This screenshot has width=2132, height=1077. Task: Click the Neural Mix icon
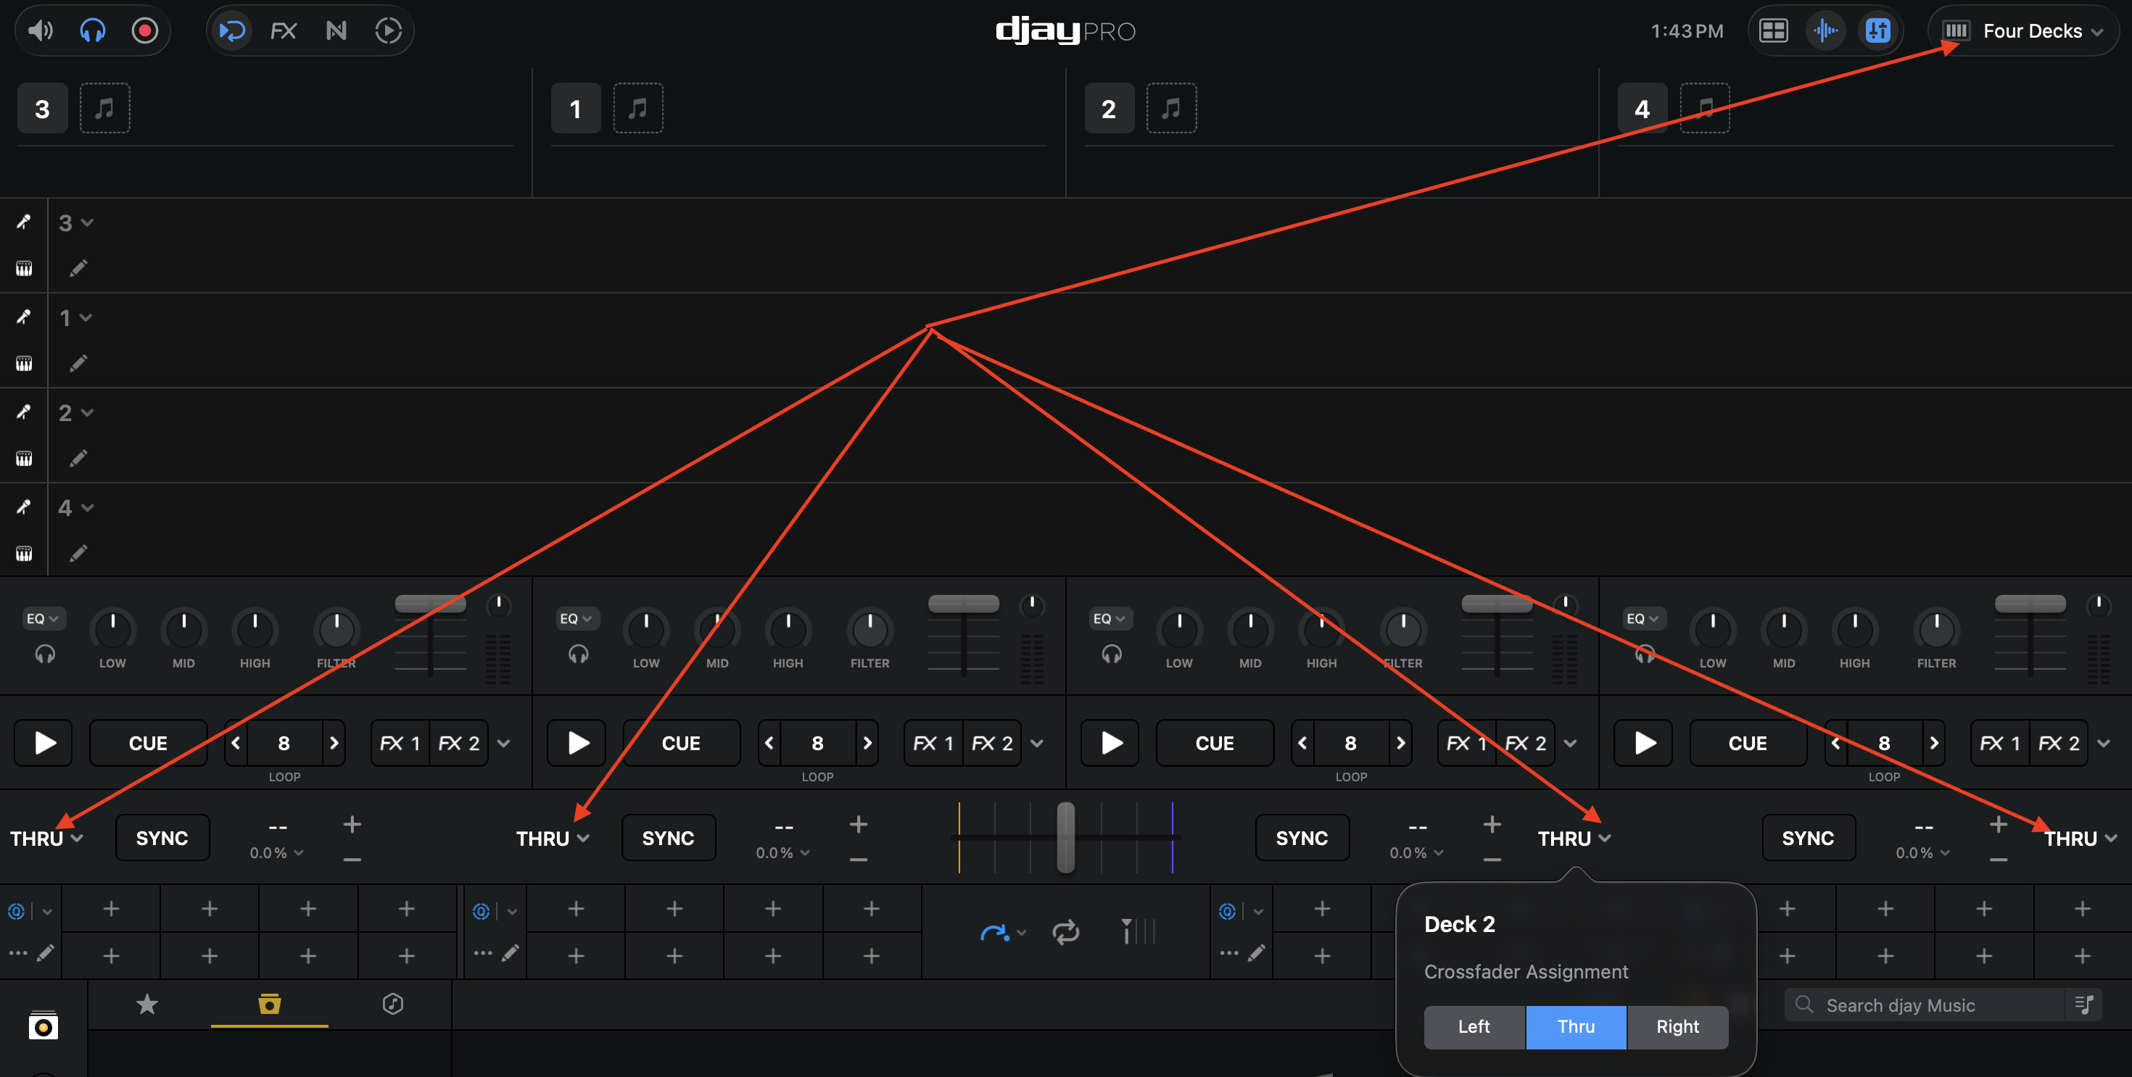click(336, 31)
